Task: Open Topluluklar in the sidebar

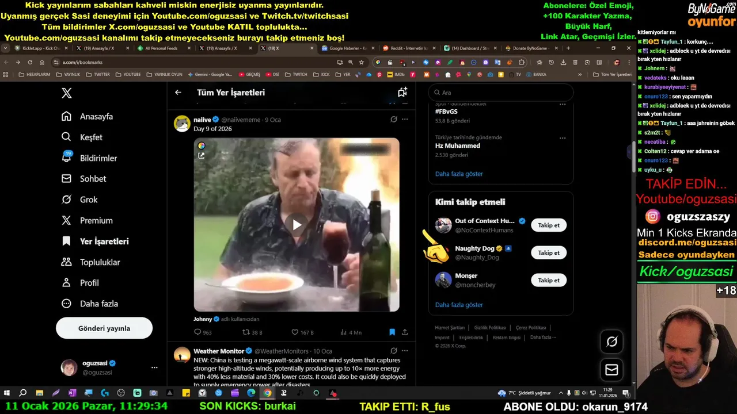Action: (x=90, y=262)
